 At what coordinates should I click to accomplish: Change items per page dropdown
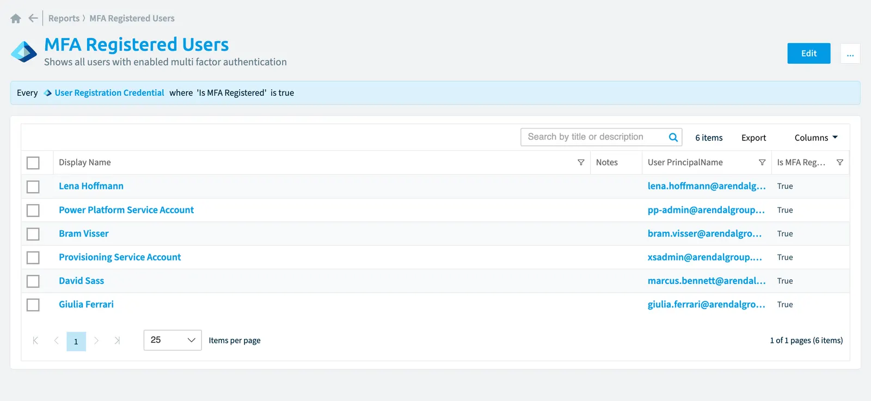[x=173, y=340]
